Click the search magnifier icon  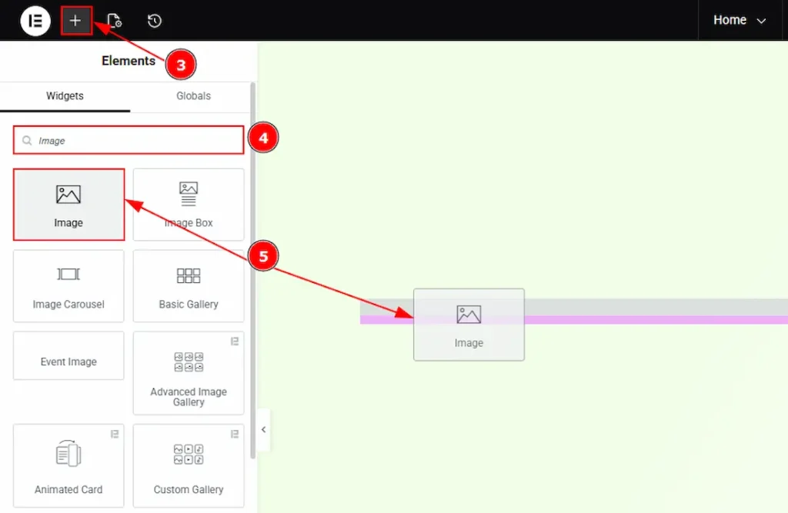[27, 141]
